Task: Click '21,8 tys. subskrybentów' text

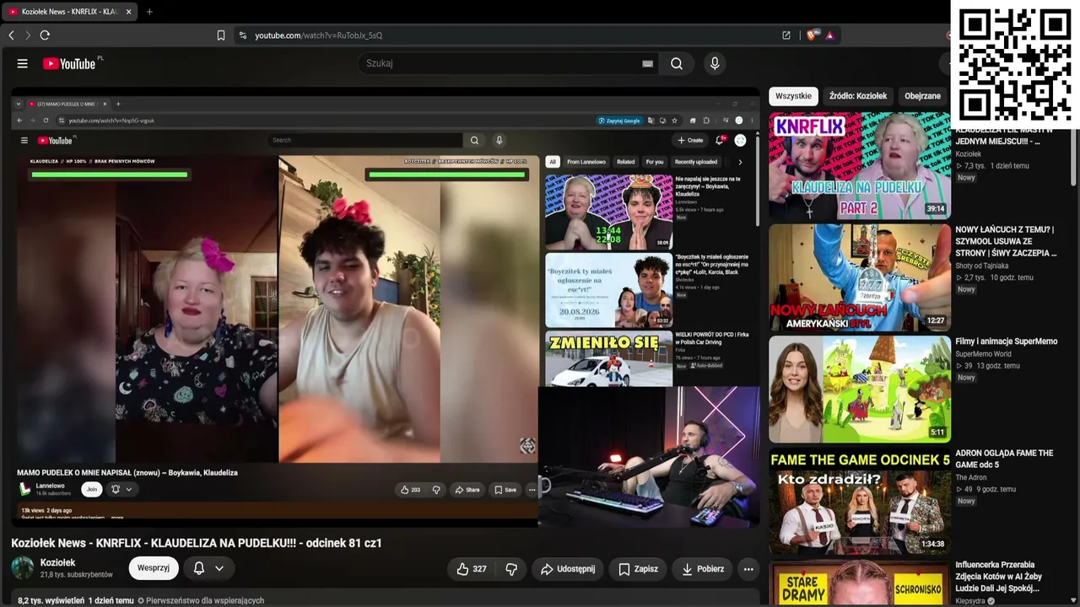Action: [x=76, y=575]
